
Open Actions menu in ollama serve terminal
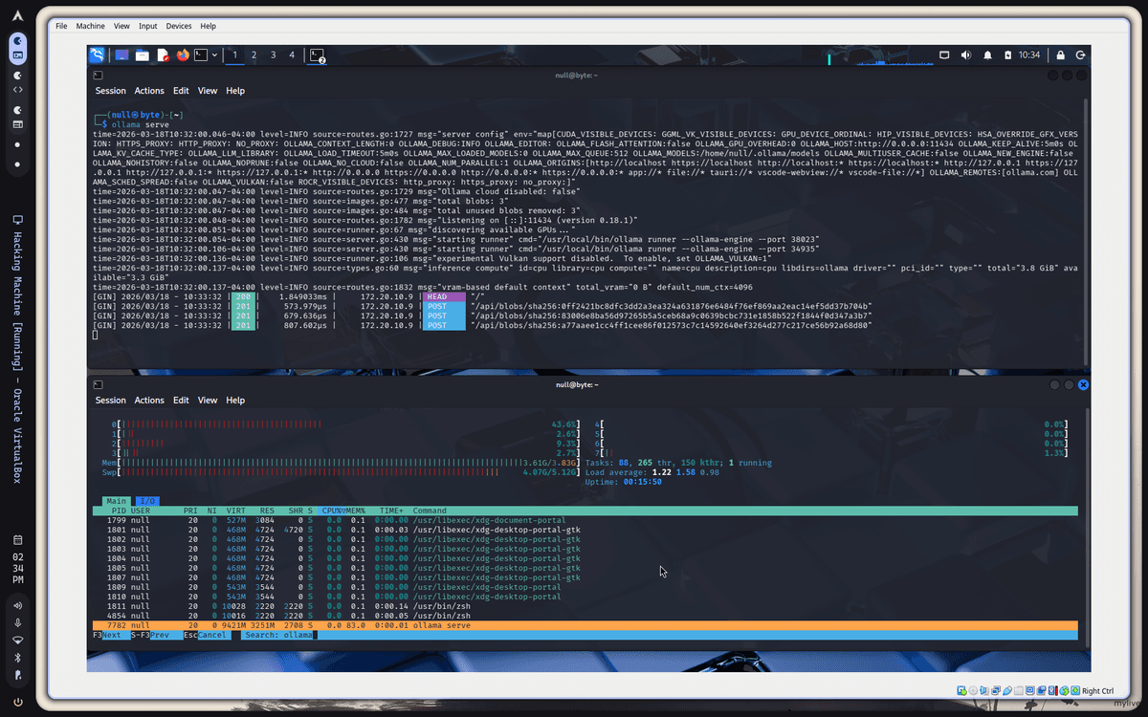coord(149,91)
